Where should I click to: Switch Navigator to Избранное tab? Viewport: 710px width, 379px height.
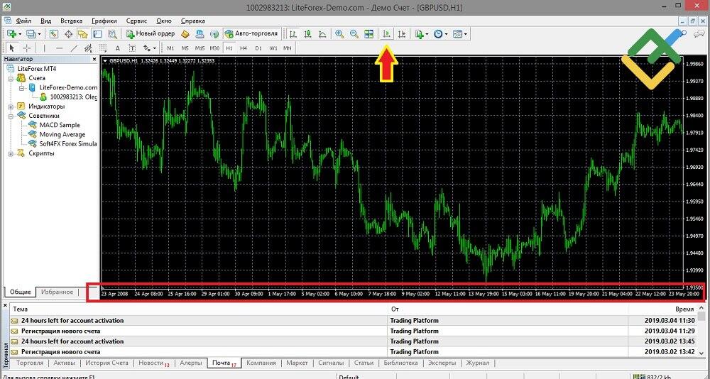click(x=57, y=292)
